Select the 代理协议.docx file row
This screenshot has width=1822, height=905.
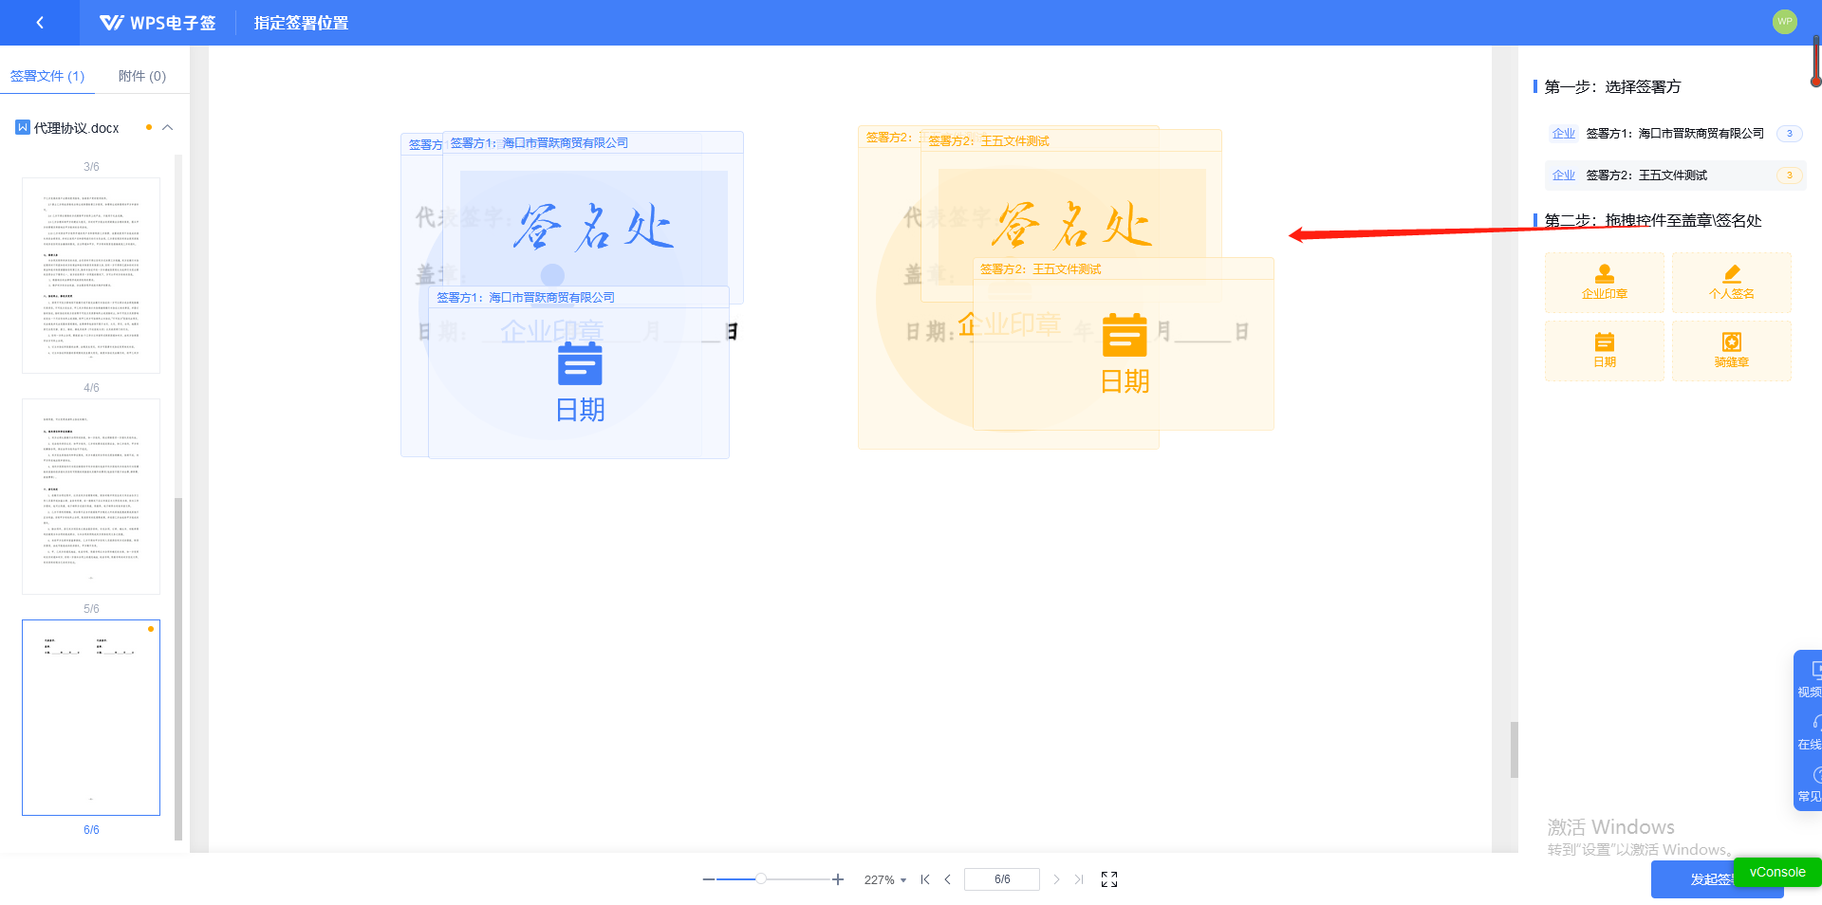click(95, 127)
